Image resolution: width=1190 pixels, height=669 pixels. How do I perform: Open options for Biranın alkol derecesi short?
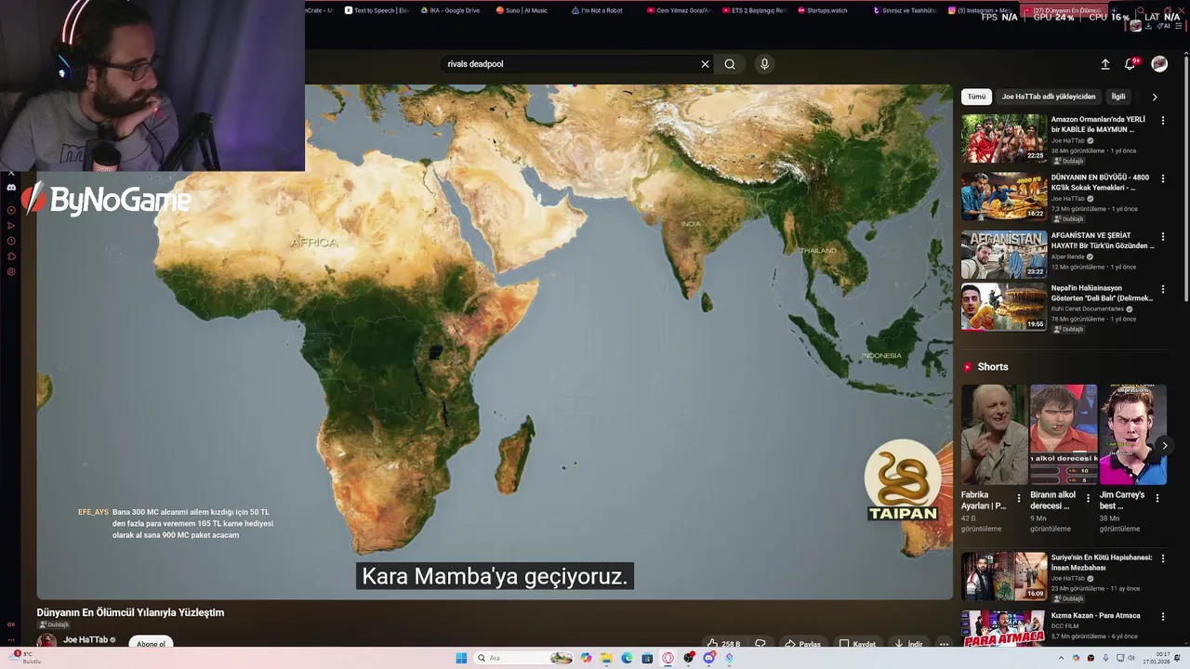[1088, 498]
